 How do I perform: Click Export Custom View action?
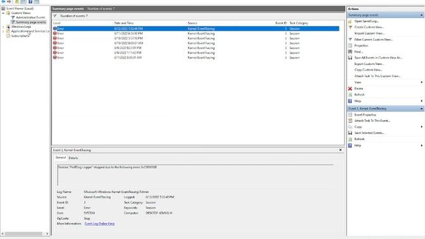(x=369, y=64)
